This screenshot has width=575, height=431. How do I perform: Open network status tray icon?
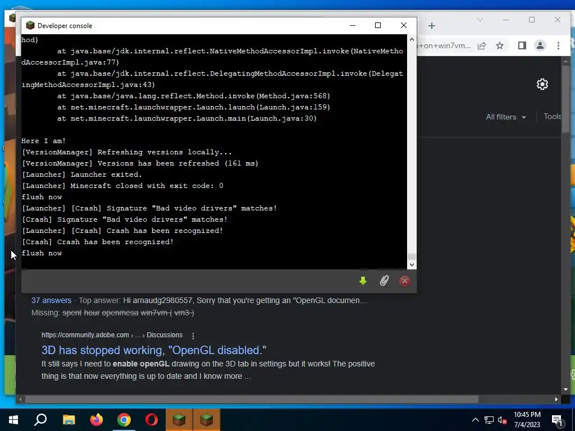[x=489, y=420]
